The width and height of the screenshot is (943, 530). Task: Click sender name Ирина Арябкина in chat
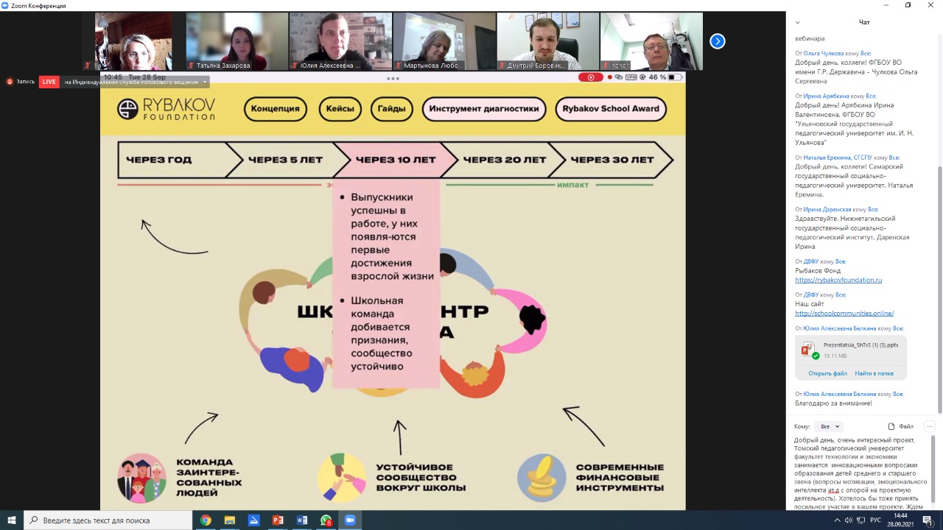pyautogui.click(x=826, y=96)
